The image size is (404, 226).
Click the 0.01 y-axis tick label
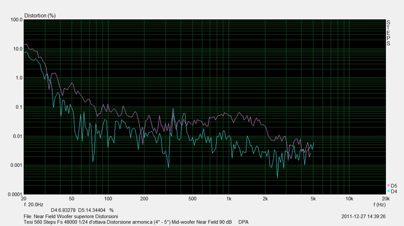pyautogui.click(x=18, y=136)
